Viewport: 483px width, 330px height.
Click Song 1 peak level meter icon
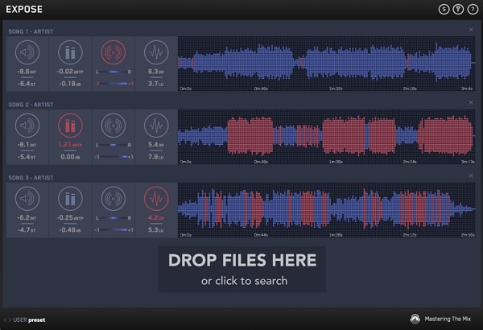pyautogui.click(x=70, y=53)
